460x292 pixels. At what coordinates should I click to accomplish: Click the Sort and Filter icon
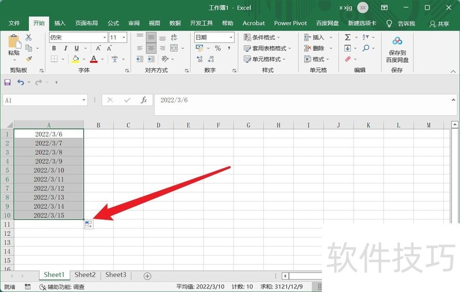point(366,37)
